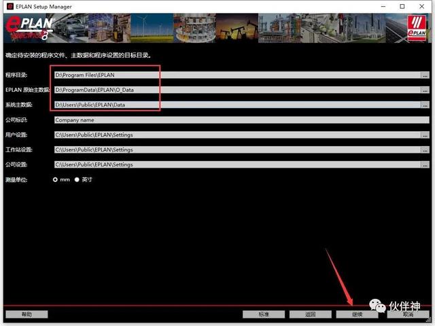The image size is (435, 326).
Task: Click the EPLAN Setup Manager title icon
Action: 10,6
